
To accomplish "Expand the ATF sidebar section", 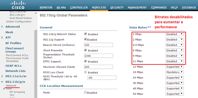I will click(2, 38).
